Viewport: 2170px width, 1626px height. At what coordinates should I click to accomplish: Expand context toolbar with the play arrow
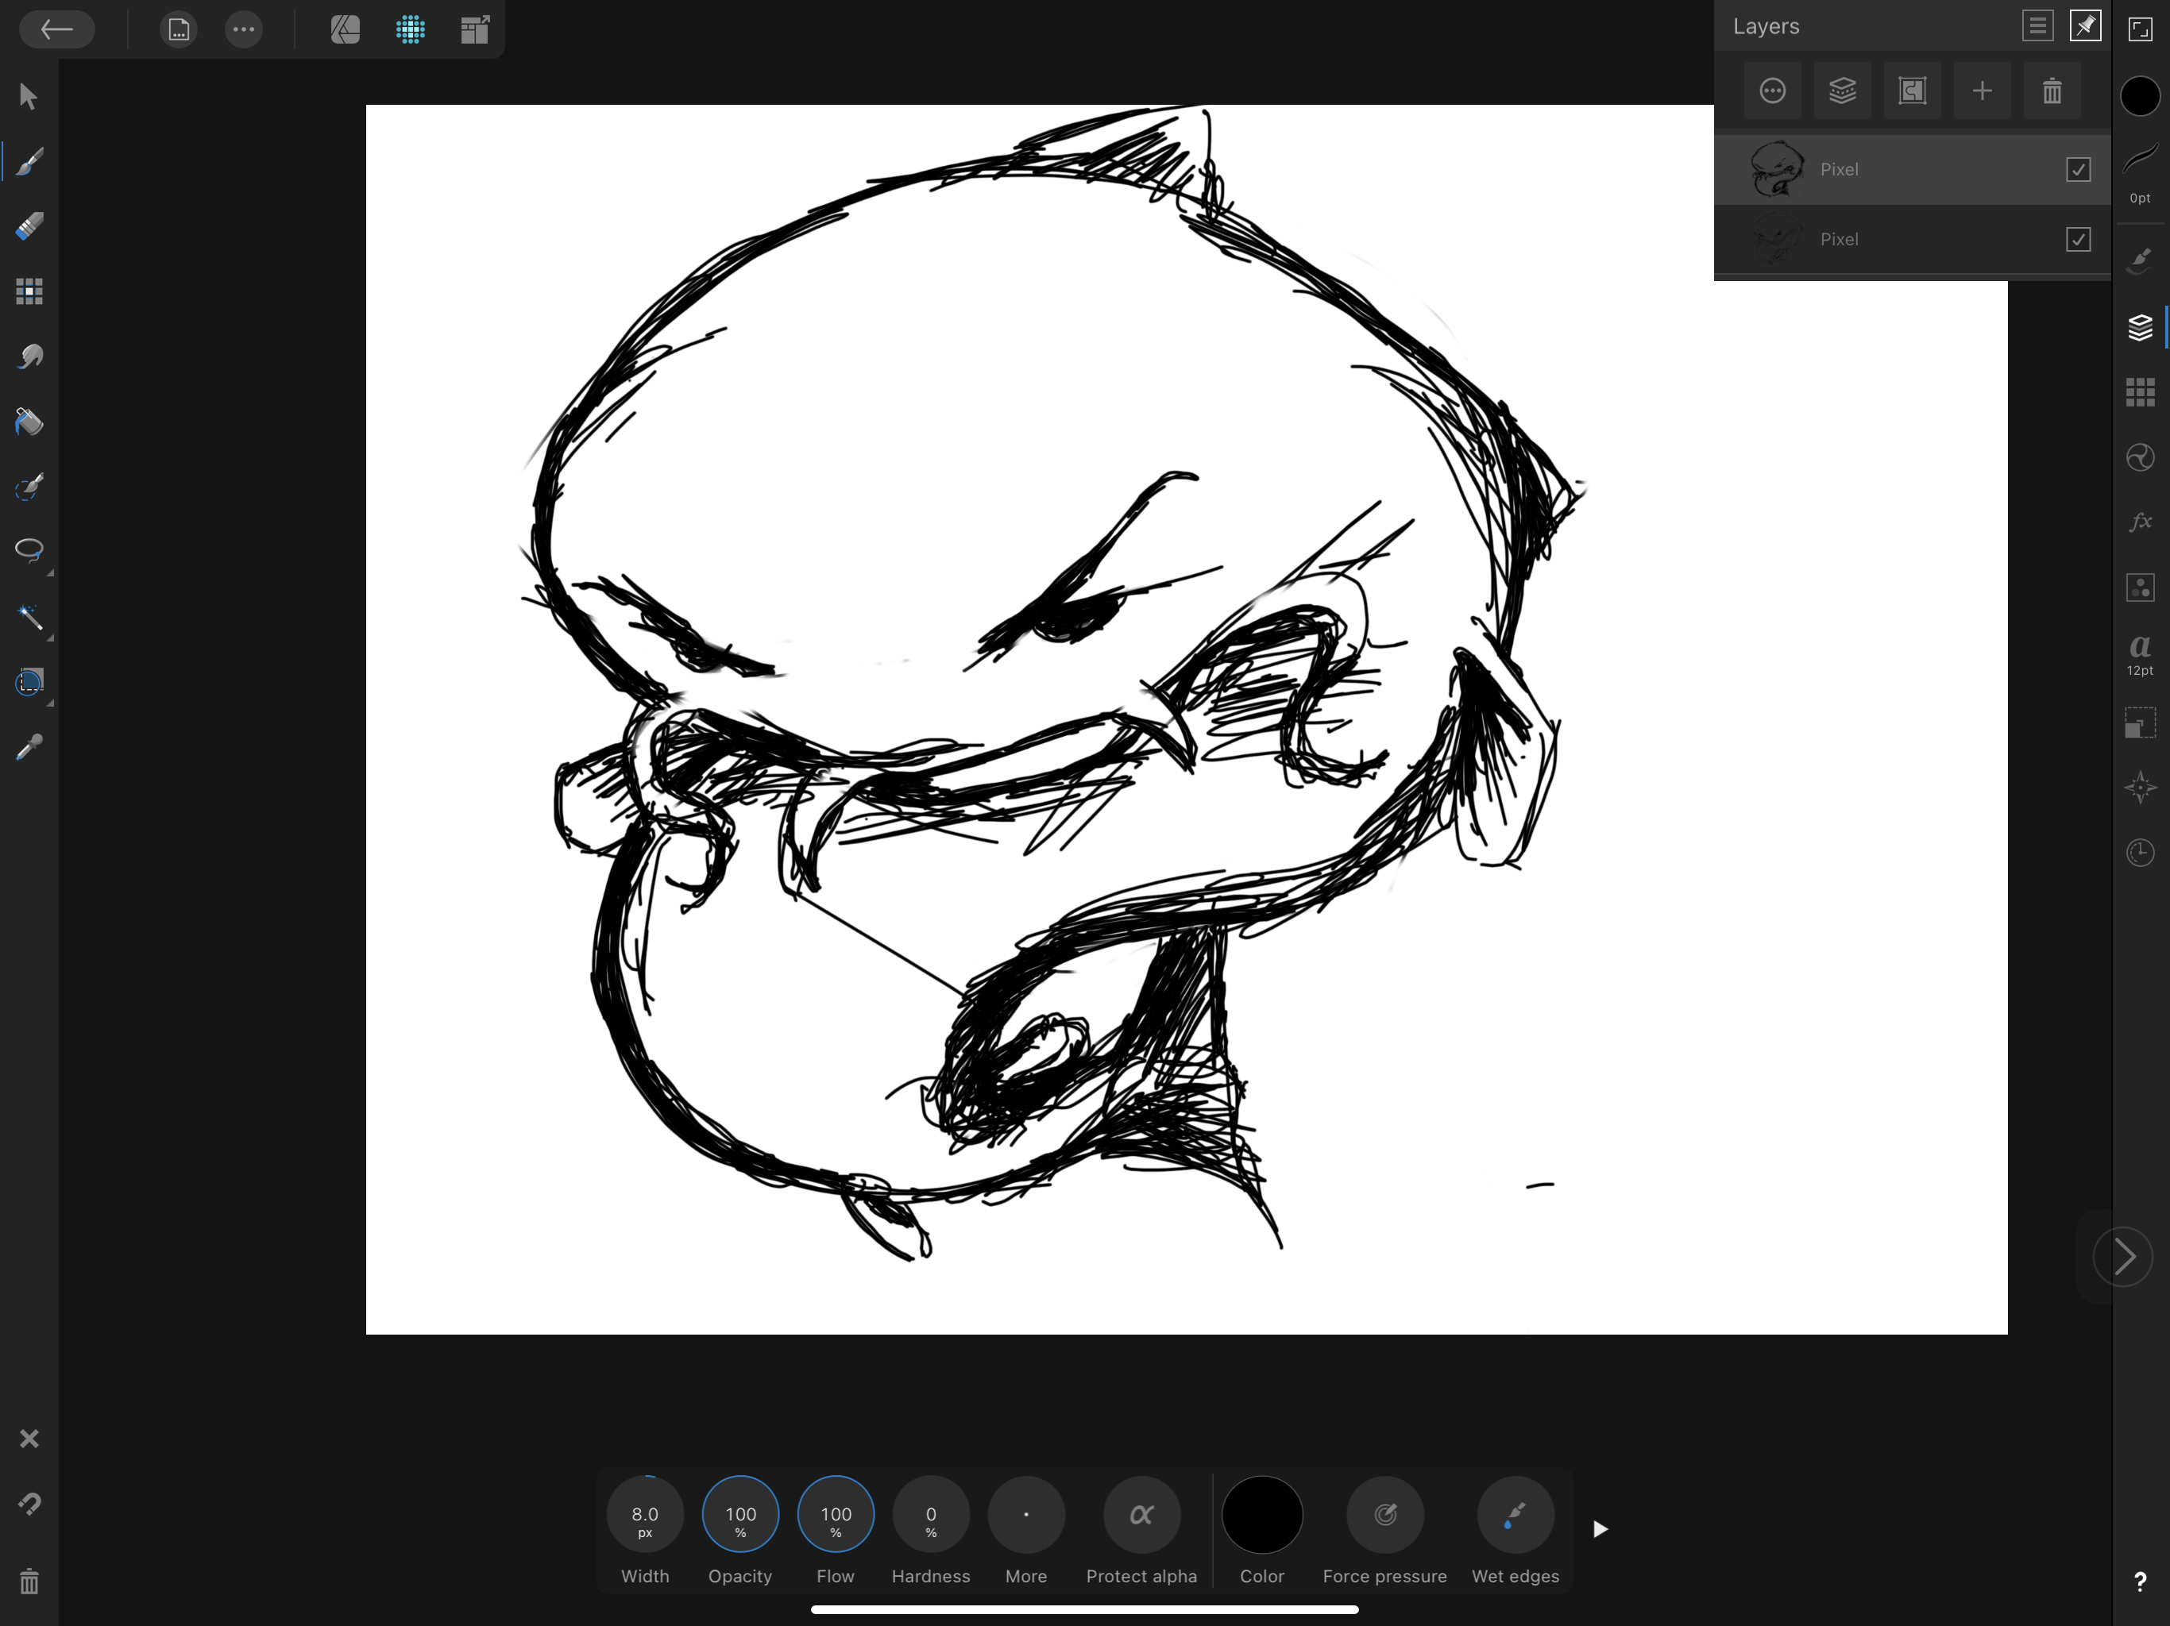coord(1600,1529)
